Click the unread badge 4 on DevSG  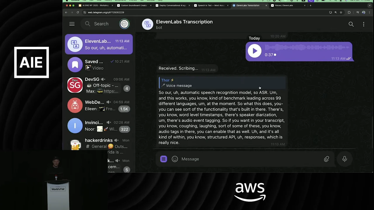coord(127,88)
